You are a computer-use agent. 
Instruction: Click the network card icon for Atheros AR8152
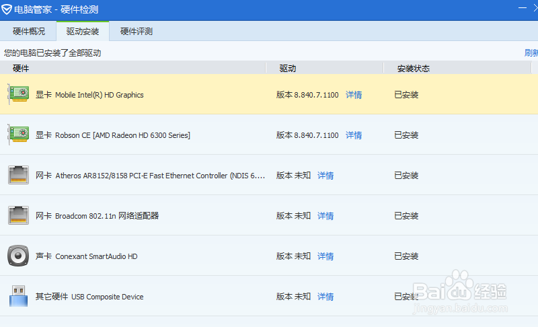(x=19, y=175)
